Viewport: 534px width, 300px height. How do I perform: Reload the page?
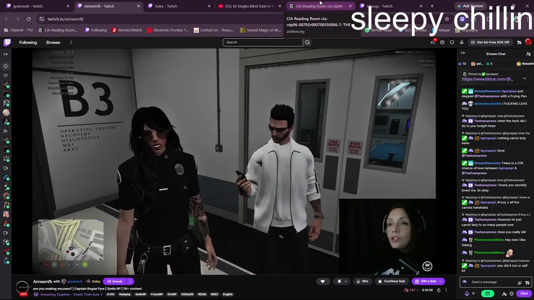click(x=28, y=19)
